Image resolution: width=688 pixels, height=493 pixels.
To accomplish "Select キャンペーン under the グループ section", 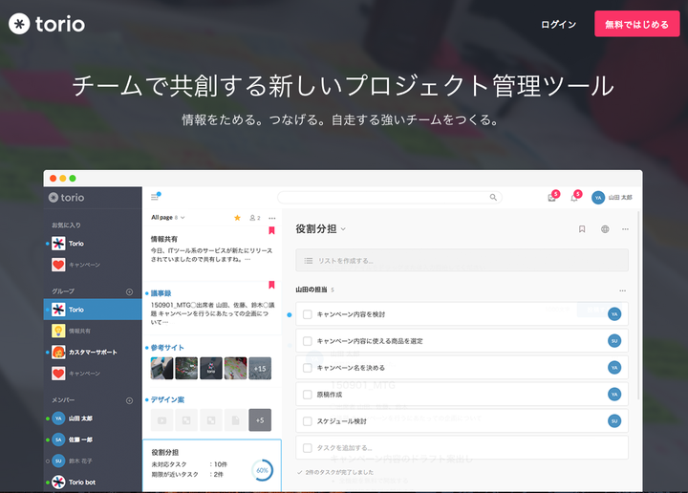I will [x=76, y=374].
